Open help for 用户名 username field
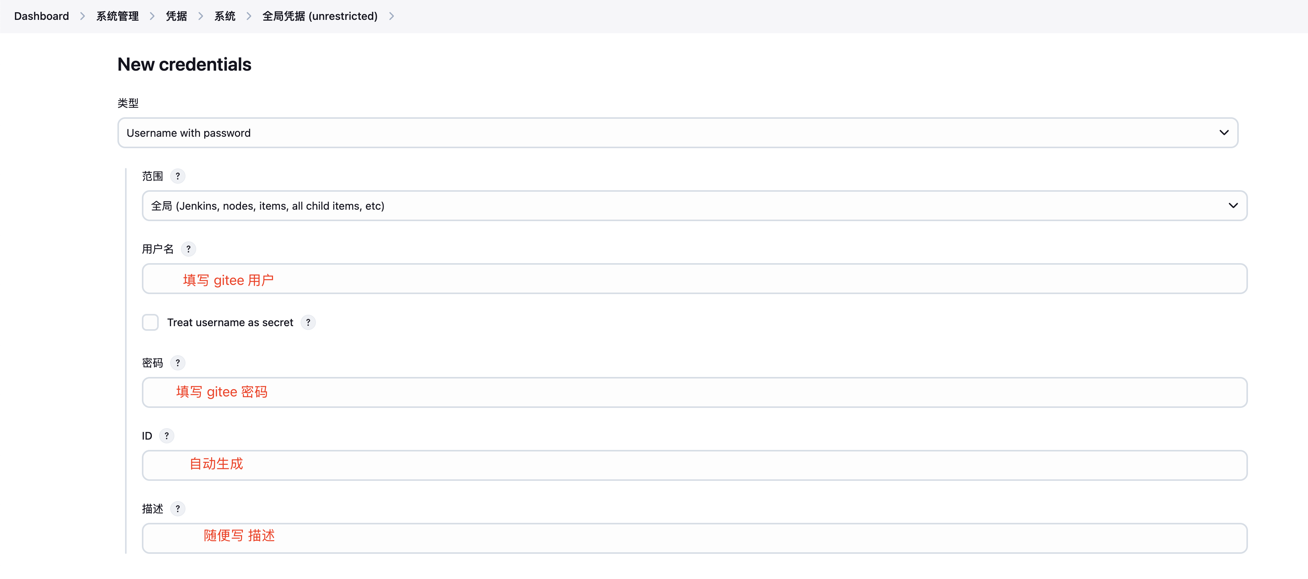This screenshot has width=1308, height=579. click(x=189, y=249)
